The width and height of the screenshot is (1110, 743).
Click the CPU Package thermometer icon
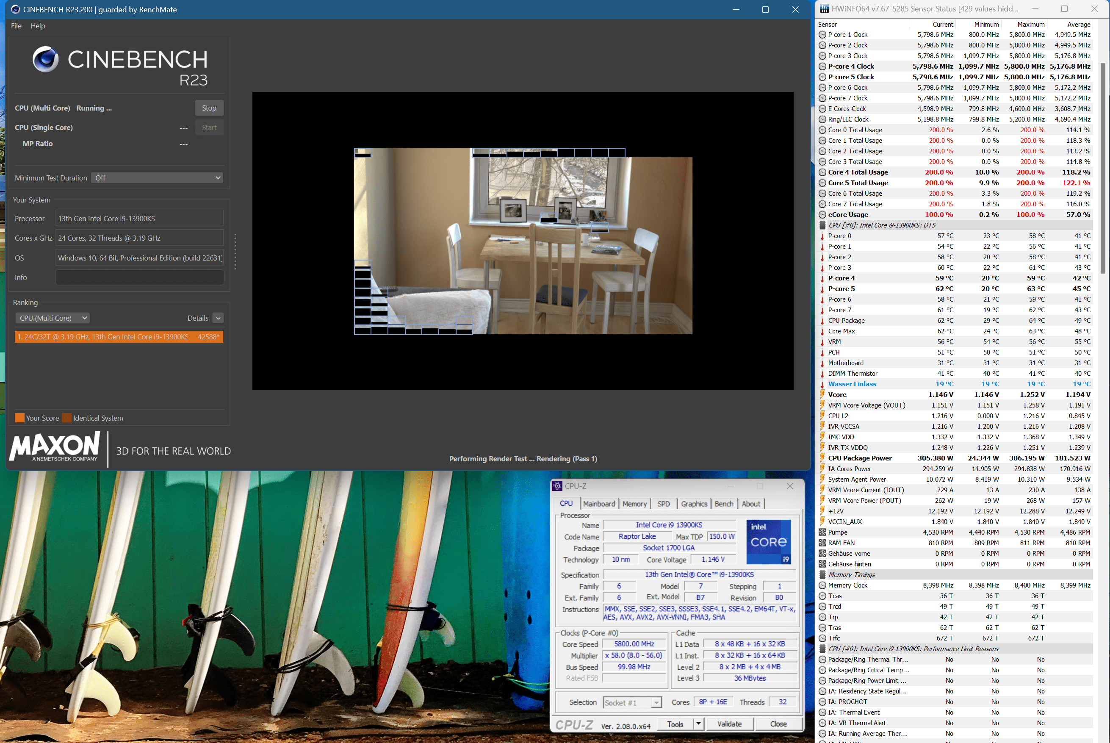tap(822, 321)
